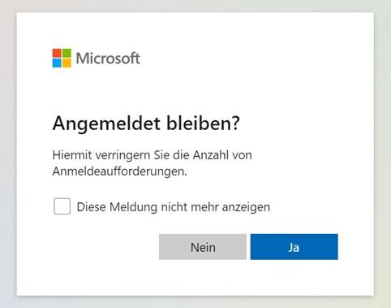Click the green square of Microsoft logo
The image size is (391, 308).
click(67, 53)
